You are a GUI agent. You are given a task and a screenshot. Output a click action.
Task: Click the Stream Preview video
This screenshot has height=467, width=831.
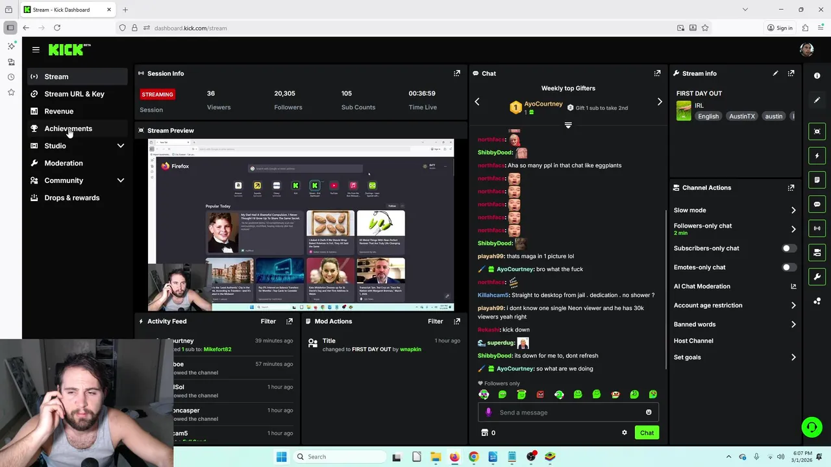301,225
